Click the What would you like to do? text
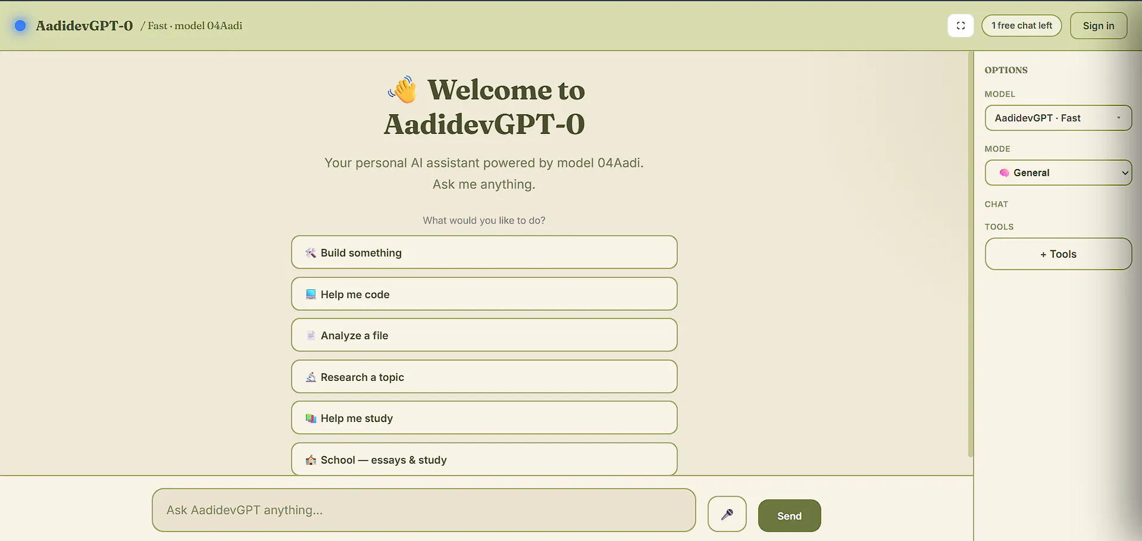Image resolution: width=1142 pixels, height=541 pixels. 484,220
